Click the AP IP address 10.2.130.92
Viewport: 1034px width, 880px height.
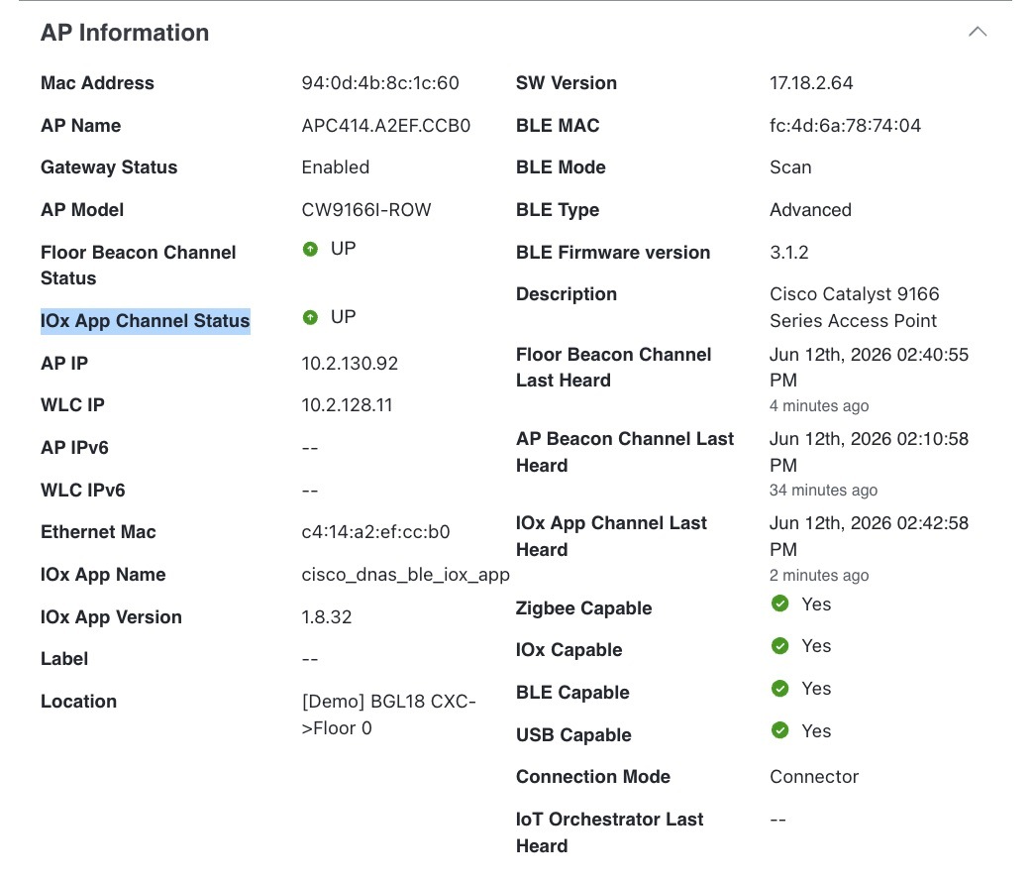(x=350, y=364)
